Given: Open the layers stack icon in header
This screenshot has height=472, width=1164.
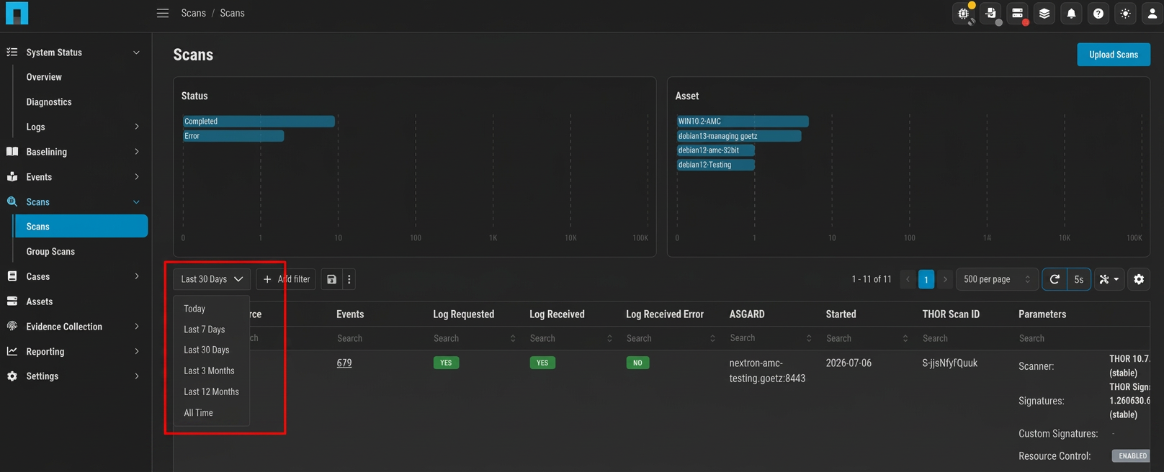Looking at the screenshot, I should point(1044,14).
